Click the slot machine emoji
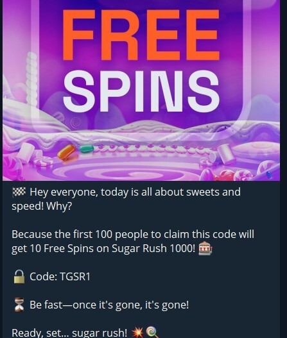Image resolution: width=287 pixels, height=338 pixels. coord(205,249)
